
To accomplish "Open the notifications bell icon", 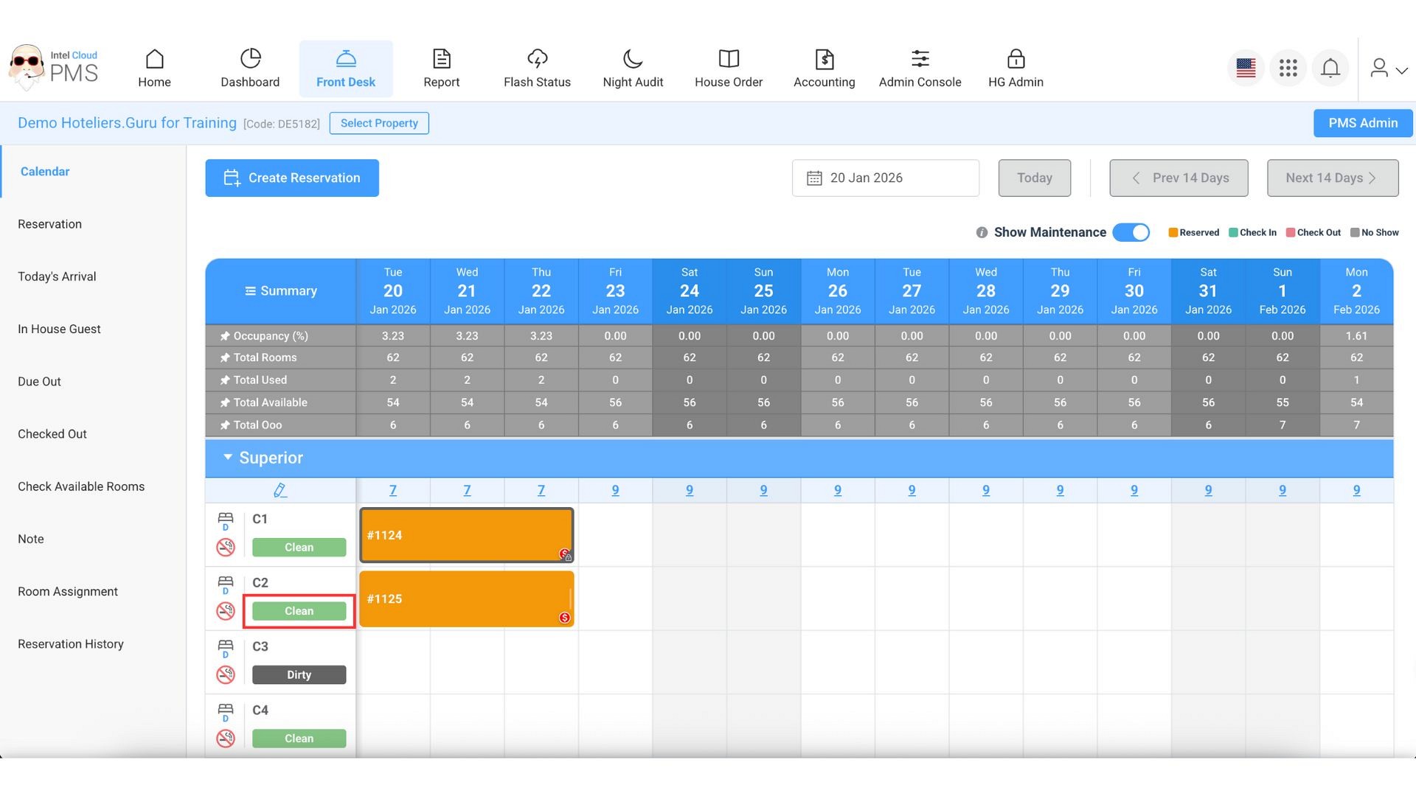I will point(1330,69).
